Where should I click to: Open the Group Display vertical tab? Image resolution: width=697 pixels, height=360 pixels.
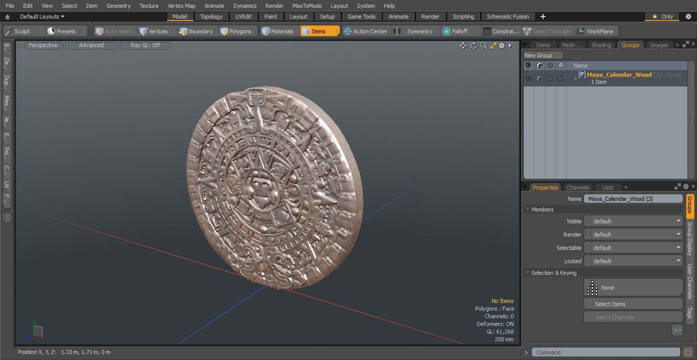(x=690, y=239)
